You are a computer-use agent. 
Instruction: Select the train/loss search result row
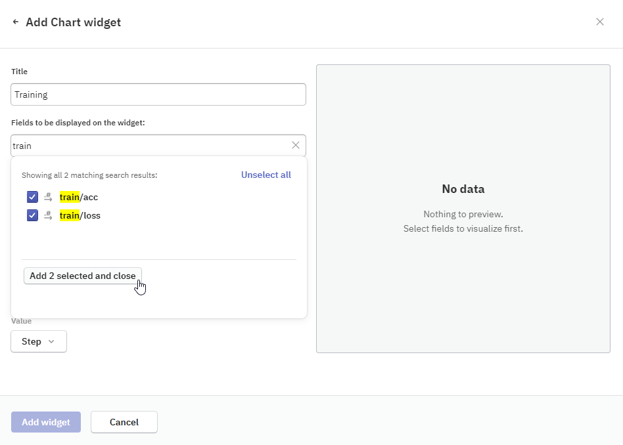[80, 215]
